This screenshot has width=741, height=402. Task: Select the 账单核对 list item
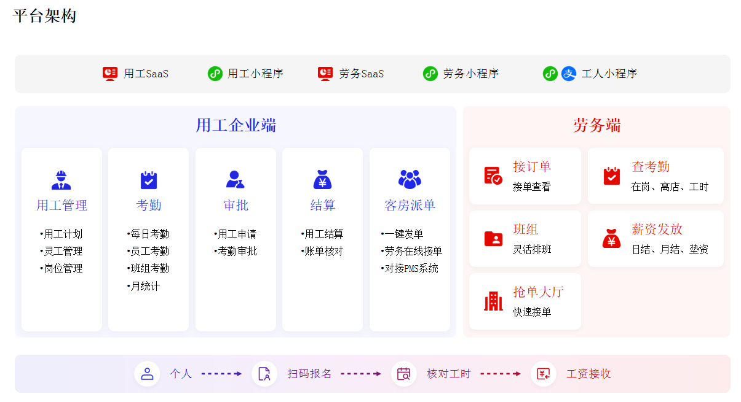(322, 251)
